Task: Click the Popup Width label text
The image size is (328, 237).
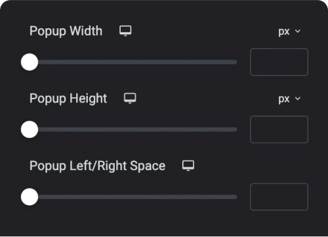Action: coord(66,32)
